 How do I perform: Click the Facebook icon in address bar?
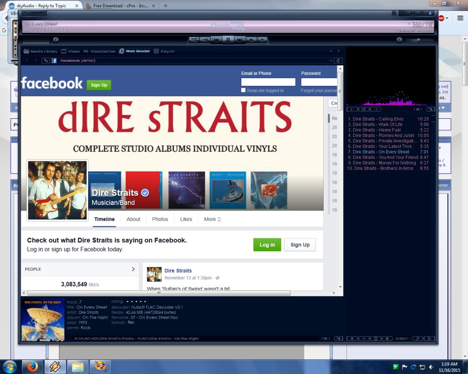[54, 61]
